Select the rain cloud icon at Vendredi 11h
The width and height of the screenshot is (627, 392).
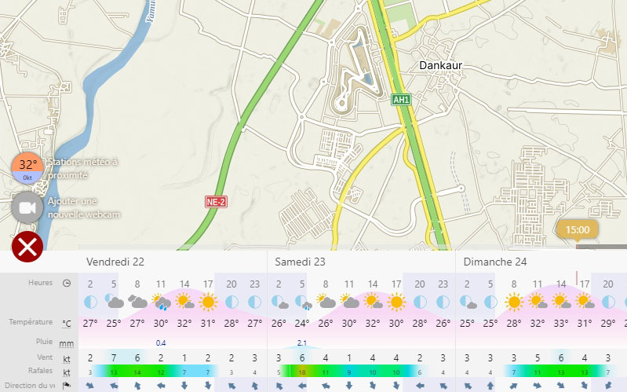click(x=162, y=302)
